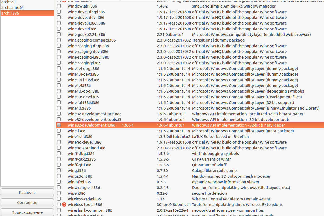Switch to the Состояние filter view
Screen dimensions: 324x216
pos(27,202)
